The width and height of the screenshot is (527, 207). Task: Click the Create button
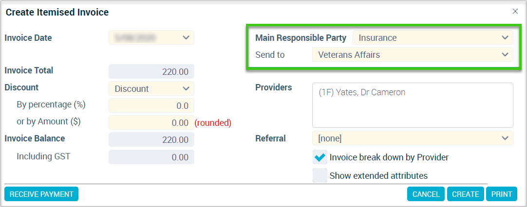tap(466, 194)
